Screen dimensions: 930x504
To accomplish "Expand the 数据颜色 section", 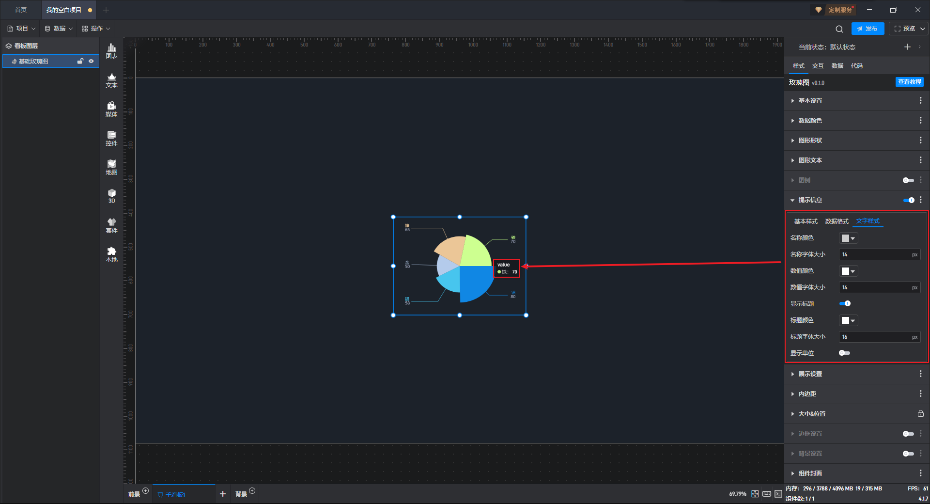I will (792, 121).
